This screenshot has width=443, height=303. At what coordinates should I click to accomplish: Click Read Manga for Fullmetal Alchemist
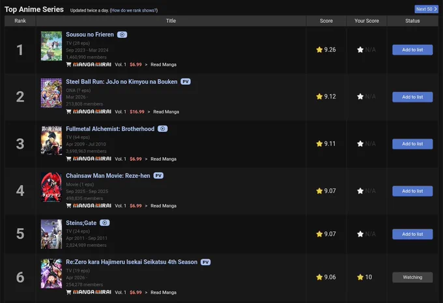tap(164, 159)
